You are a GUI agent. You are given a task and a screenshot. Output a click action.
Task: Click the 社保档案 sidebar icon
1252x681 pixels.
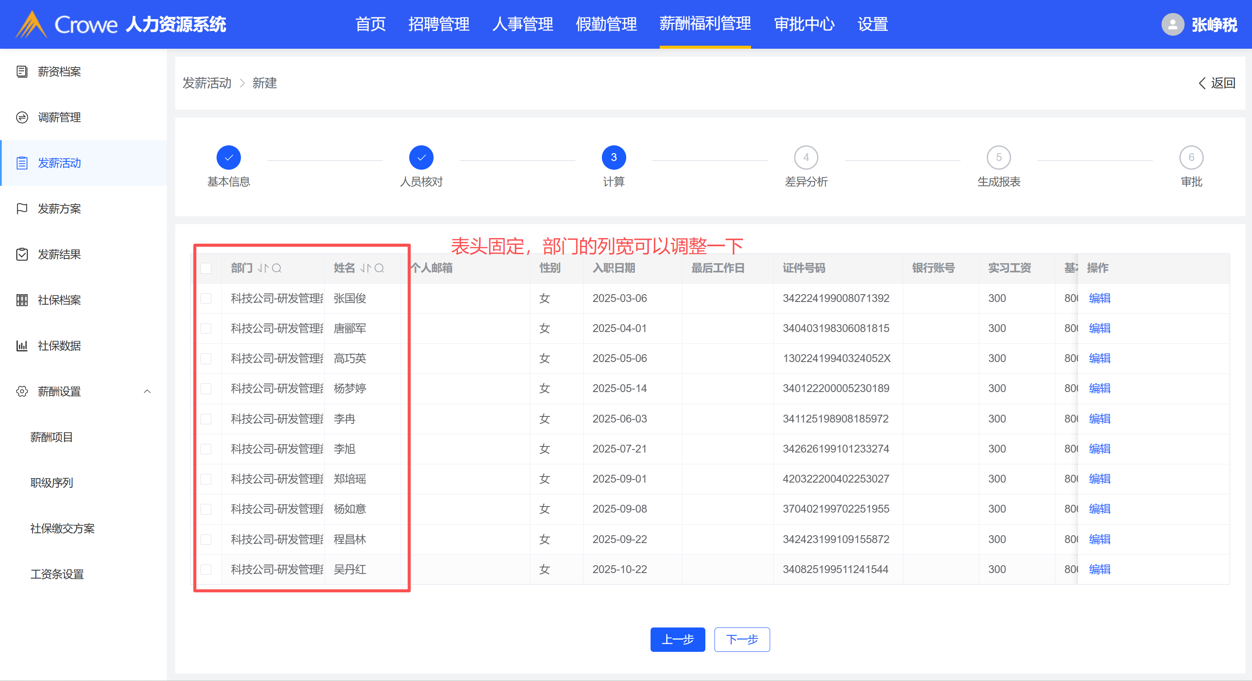click(x=22, y=300)
